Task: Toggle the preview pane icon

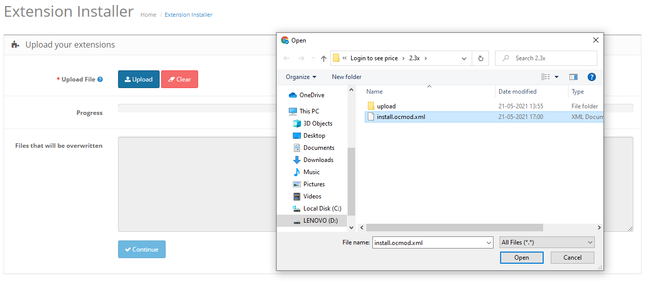Action: pyautogui.click(x=574, y=77)
